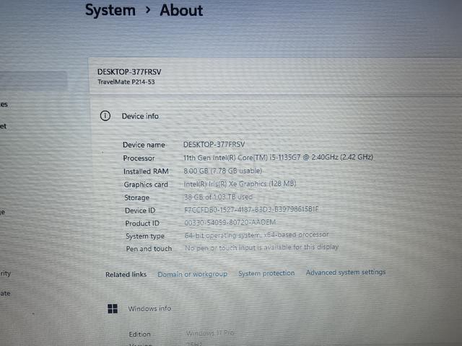462x346 pixels.
Task: Click the Device name label
Action: (x=144, y=145)
